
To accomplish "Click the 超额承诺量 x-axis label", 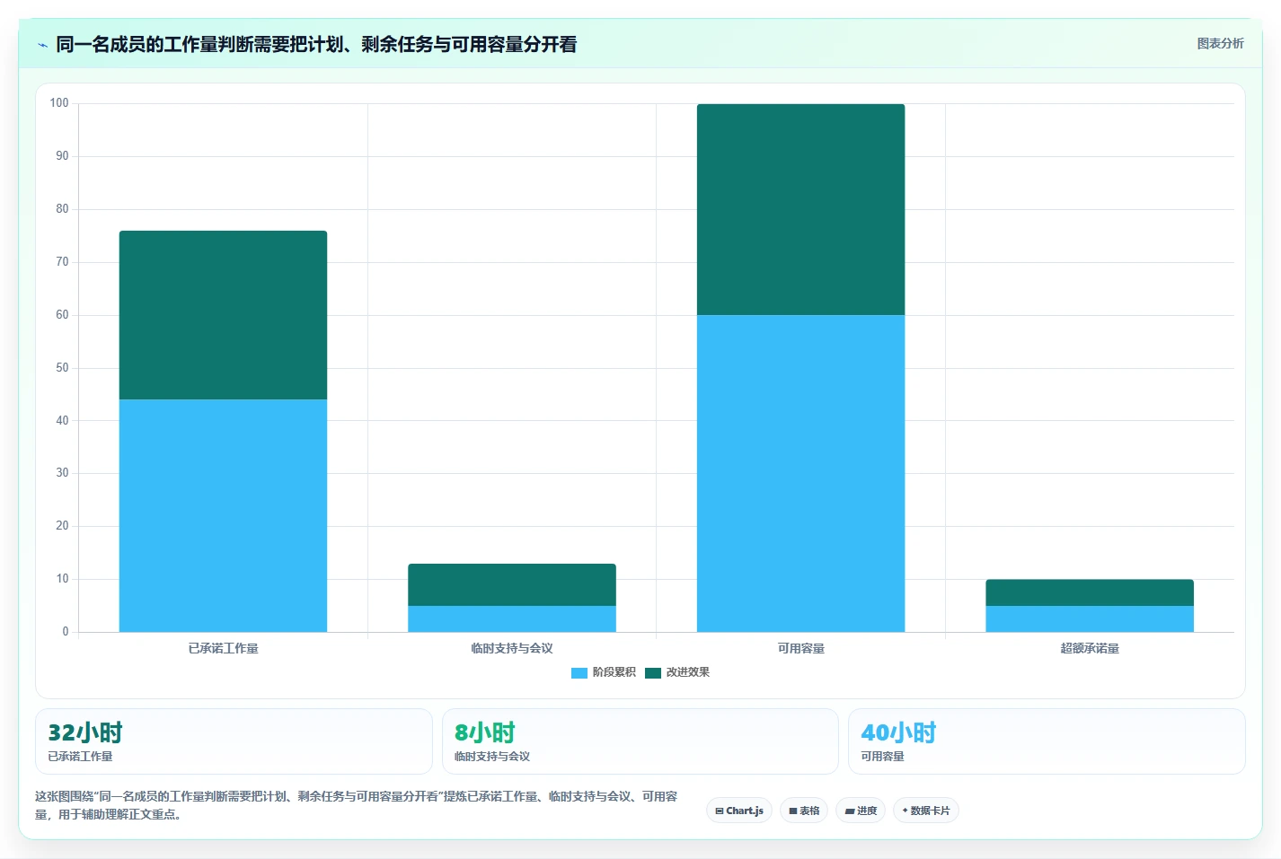I will pyautogui.click(x=1090, y=648).
